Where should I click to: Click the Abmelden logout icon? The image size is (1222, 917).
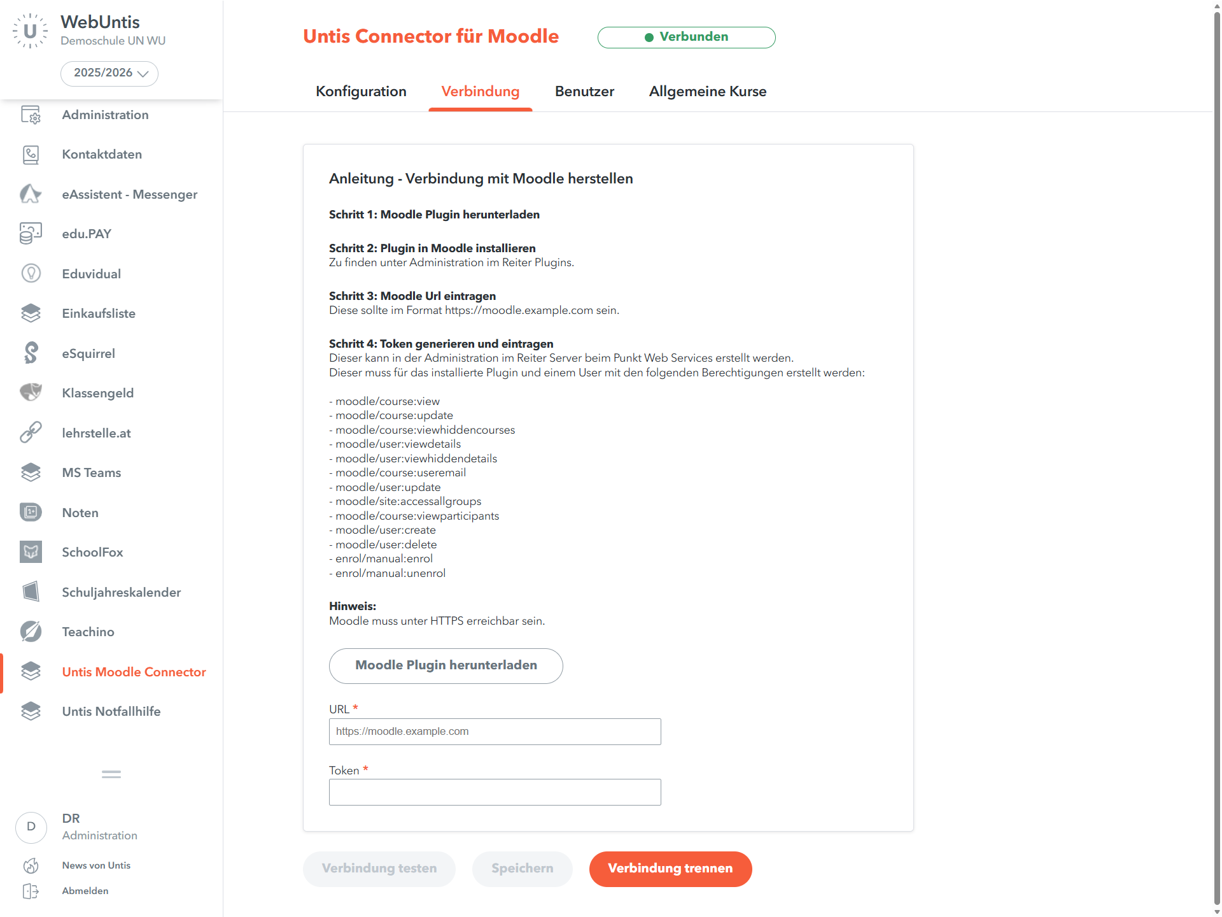click(31, 891)
